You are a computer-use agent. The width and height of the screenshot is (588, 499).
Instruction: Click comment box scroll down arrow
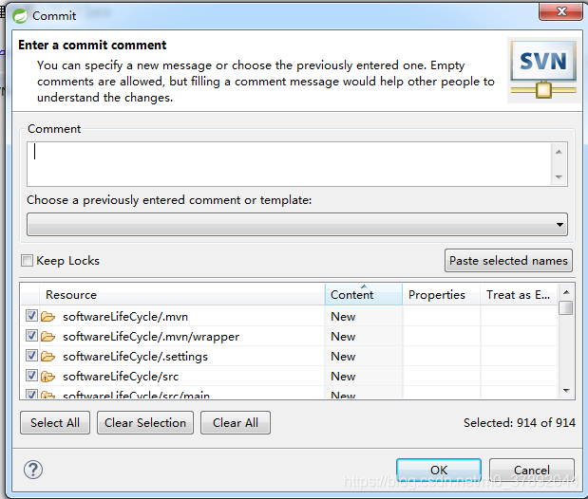pos(559,176)
